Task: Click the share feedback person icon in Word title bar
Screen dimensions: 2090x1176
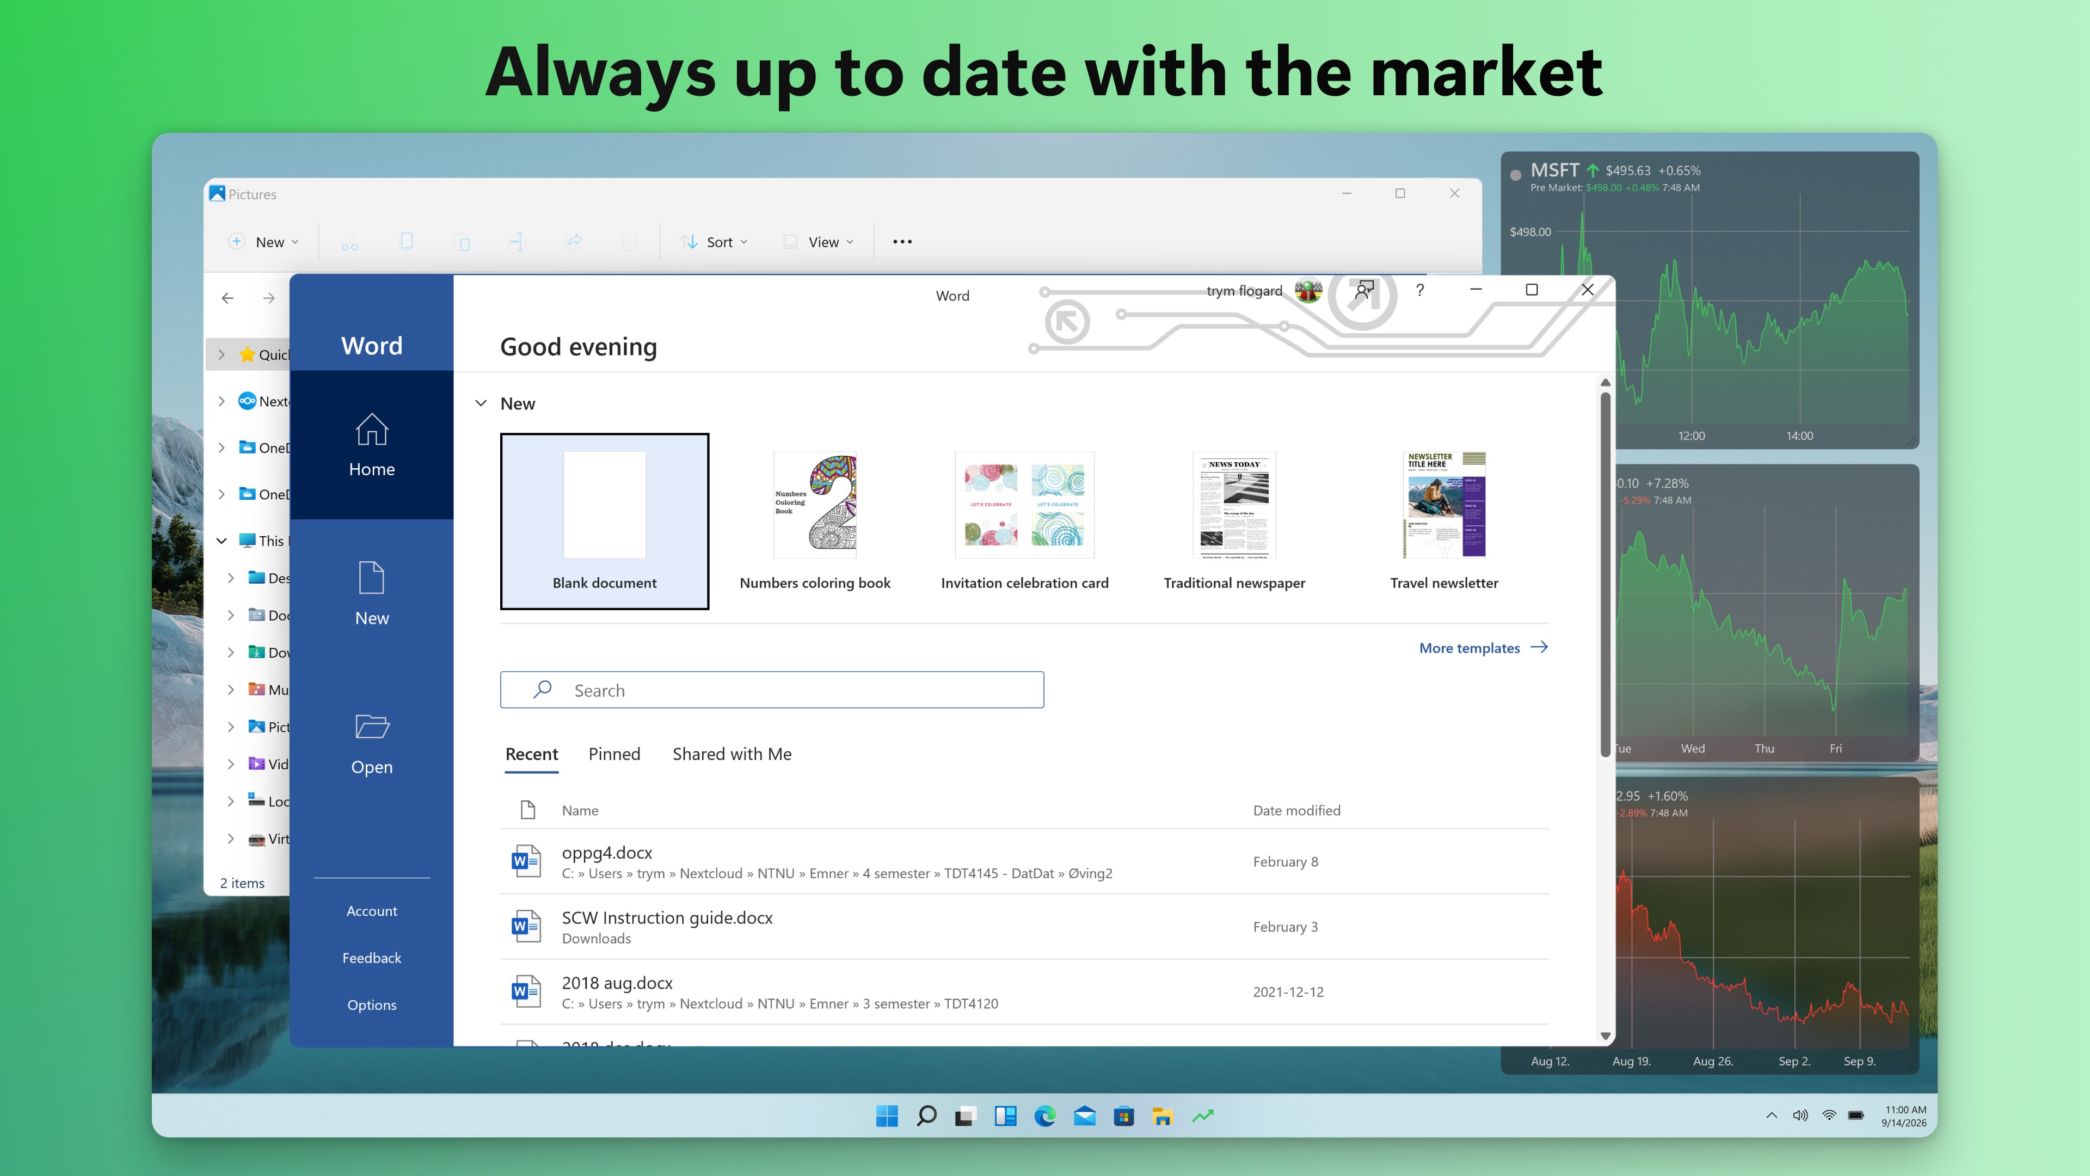Action: pyautogui.click(x=1364, y=291)
